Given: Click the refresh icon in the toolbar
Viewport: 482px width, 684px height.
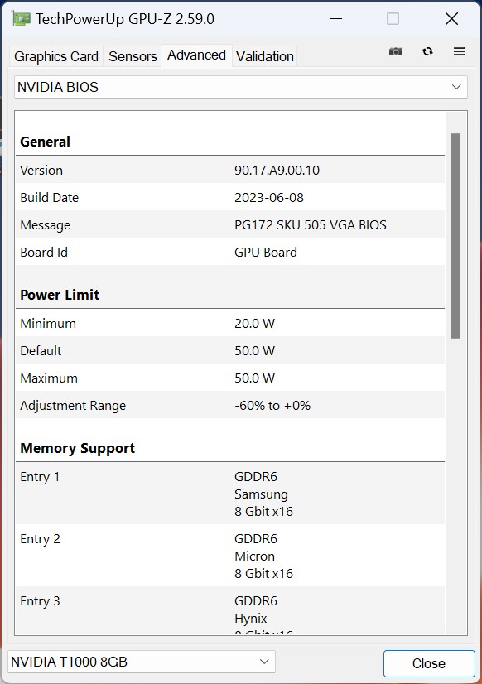Looking at the screenshot, I should 427,51.
